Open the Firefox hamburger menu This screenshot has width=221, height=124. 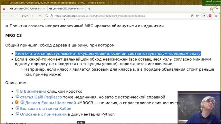[x=217, y=16]
